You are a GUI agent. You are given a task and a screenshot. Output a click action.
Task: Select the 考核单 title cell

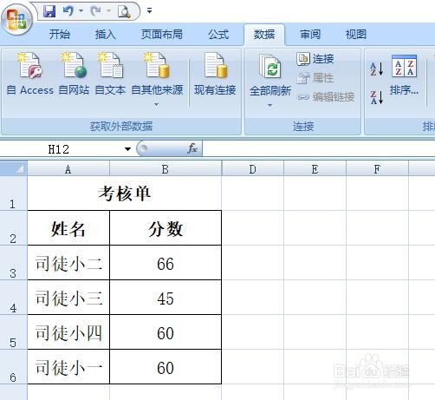(125, 193)
